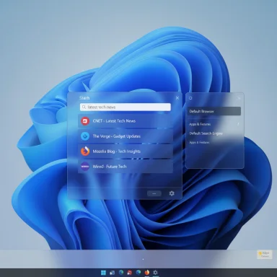Image resolution: width=277 pixels, height=277 pixels.
Task: Open the Windows Start button
Action: [x=103, y=273]
